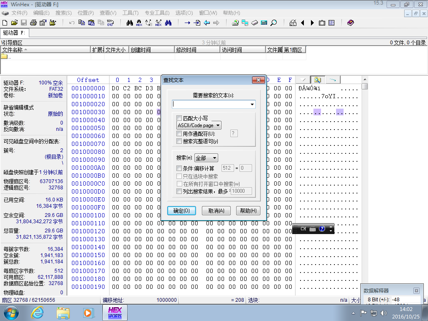The image size is (428, 321).
Task: Open the 选项(O) menu
Action: (x=184, y=13)
